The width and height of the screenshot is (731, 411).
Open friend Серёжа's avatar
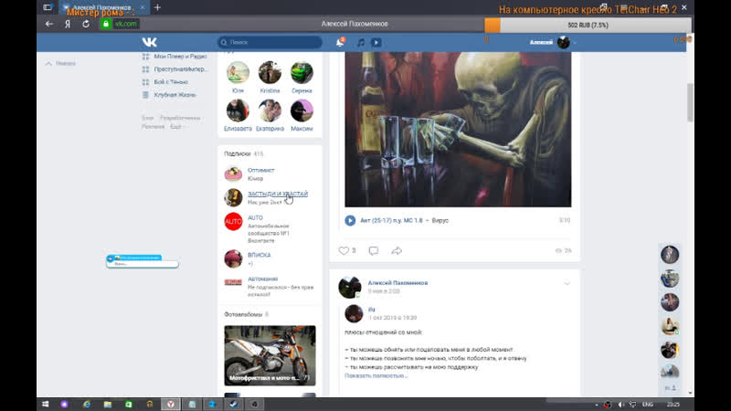tap(302, 73)
